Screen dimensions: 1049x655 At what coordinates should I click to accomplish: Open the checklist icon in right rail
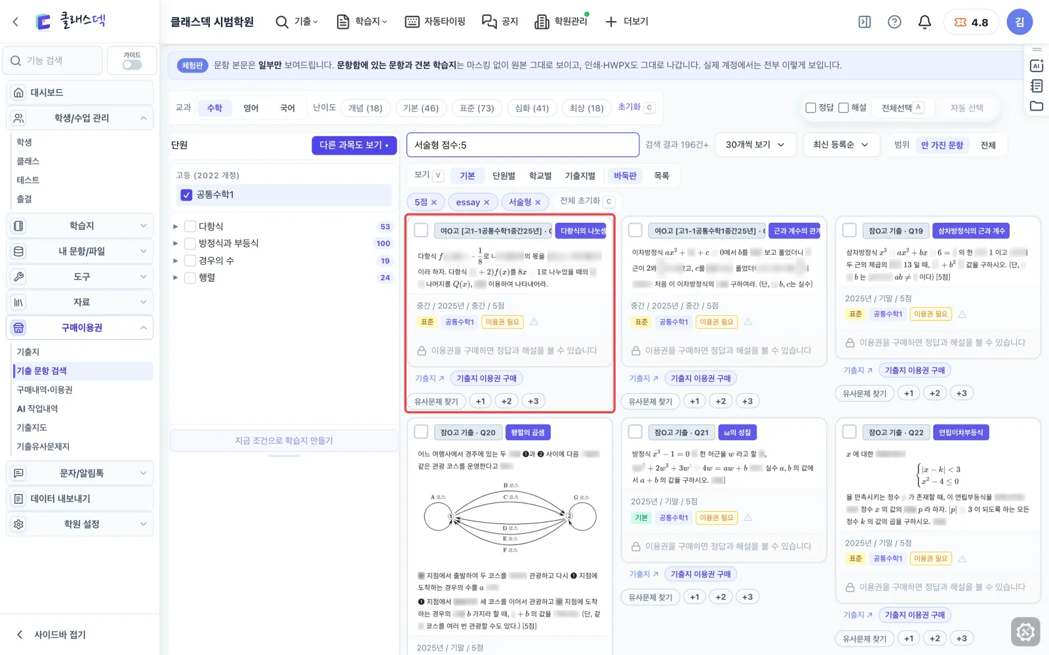(1037, 86)
